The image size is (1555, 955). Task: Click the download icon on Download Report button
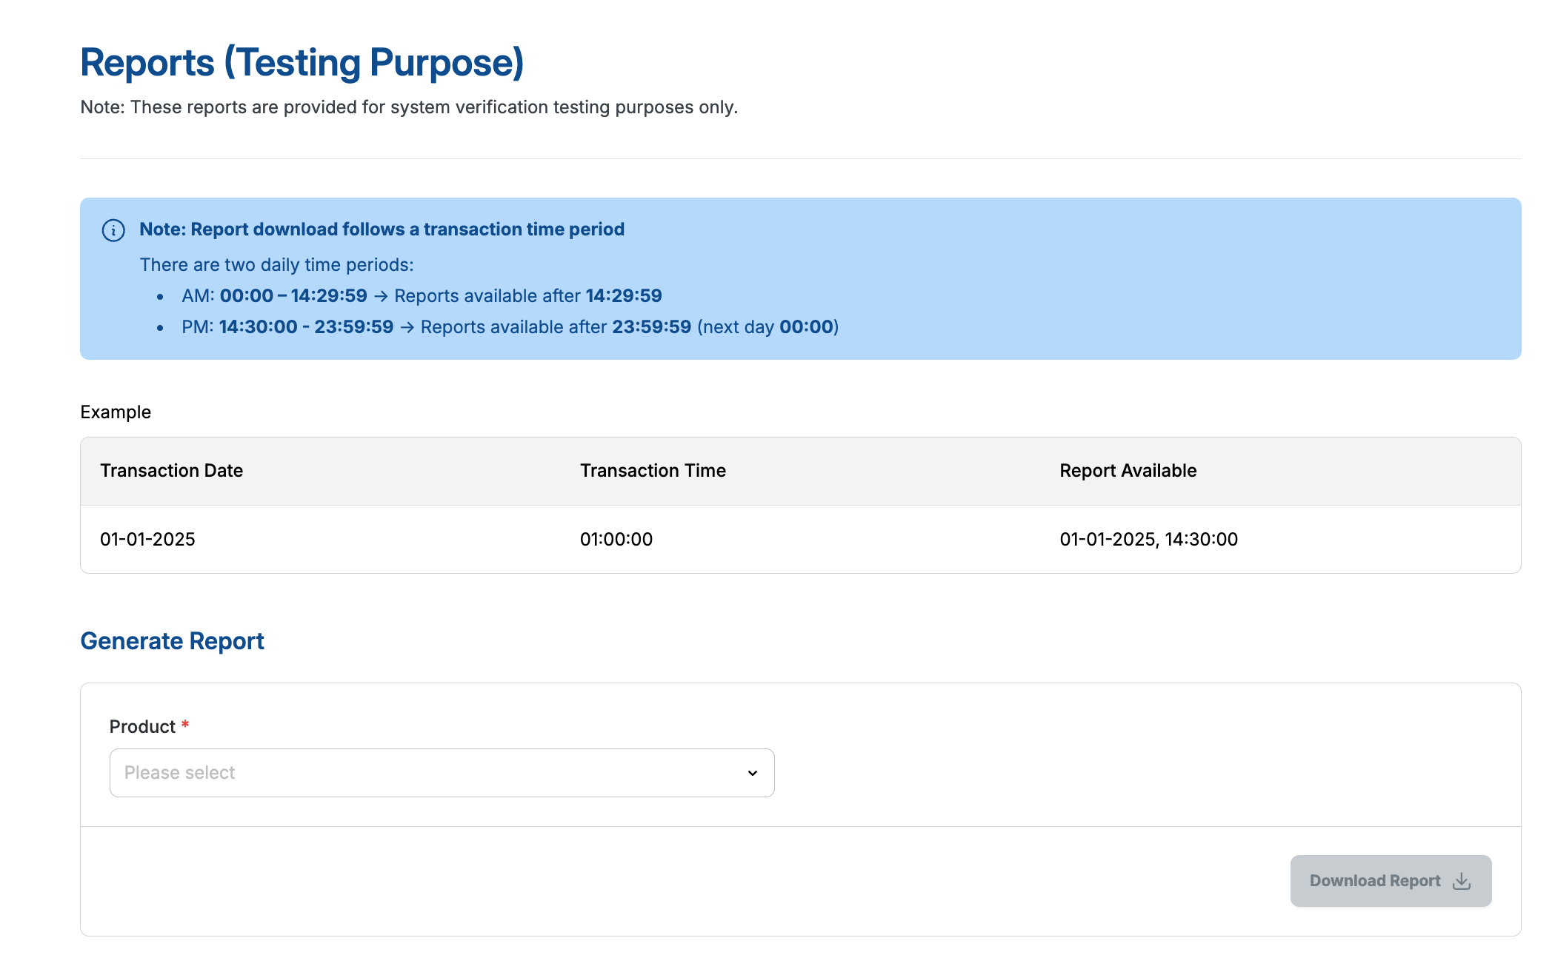pyautogui.click(x=1462, y=880)
